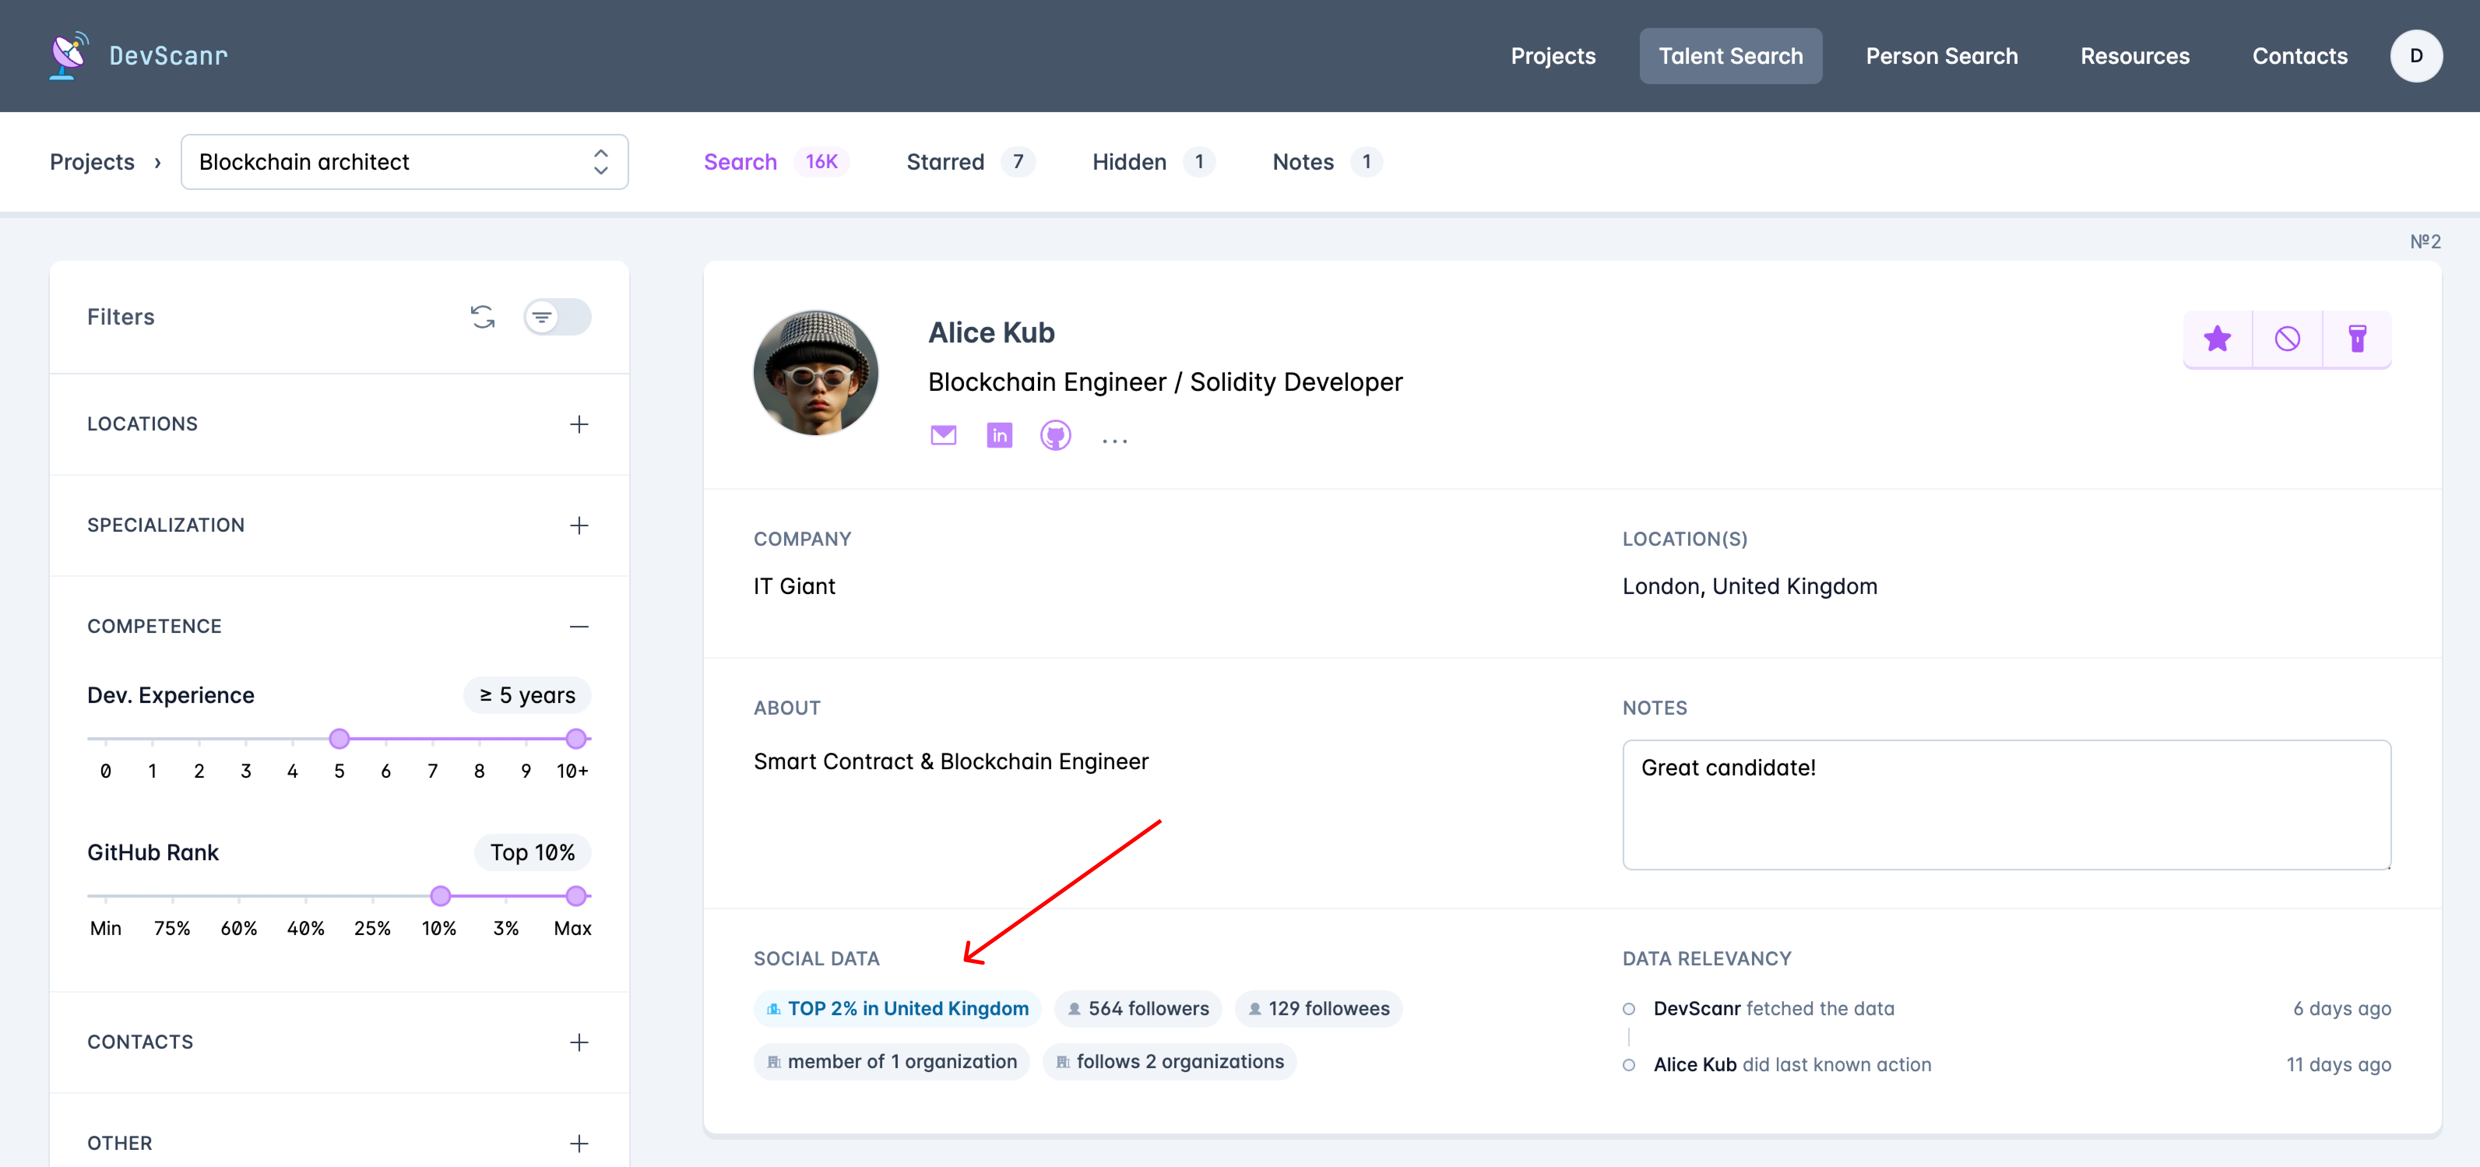Click the Projects breadcrumb link

tap(91, 162)
